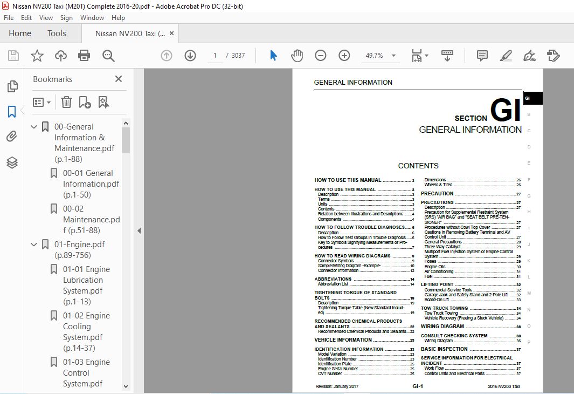The width and height of the screenshot is (574, 394).
Task: Open fit page options tool
Action: 419,56
